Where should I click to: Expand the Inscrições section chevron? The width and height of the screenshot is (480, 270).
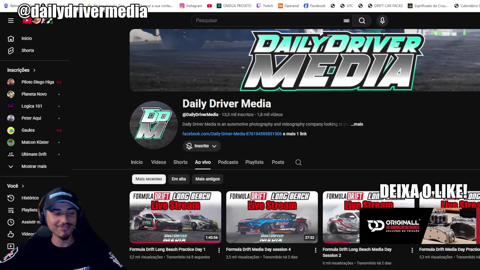(34, 70)
